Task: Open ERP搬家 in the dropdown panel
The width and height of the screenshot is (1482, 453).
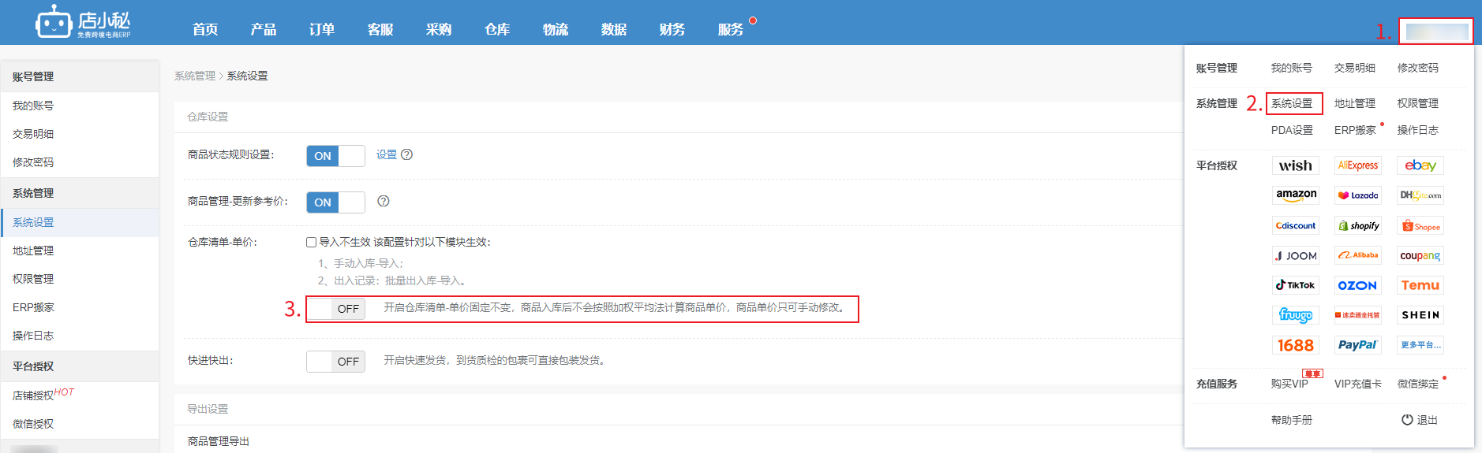Action: [x=1355, y=130]
